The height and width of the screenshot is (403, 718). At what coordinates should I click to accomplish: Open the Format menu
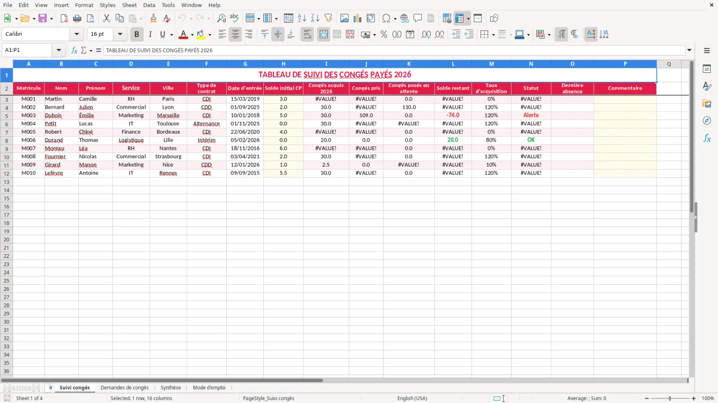pyautogui.click(x=84, y=5)
